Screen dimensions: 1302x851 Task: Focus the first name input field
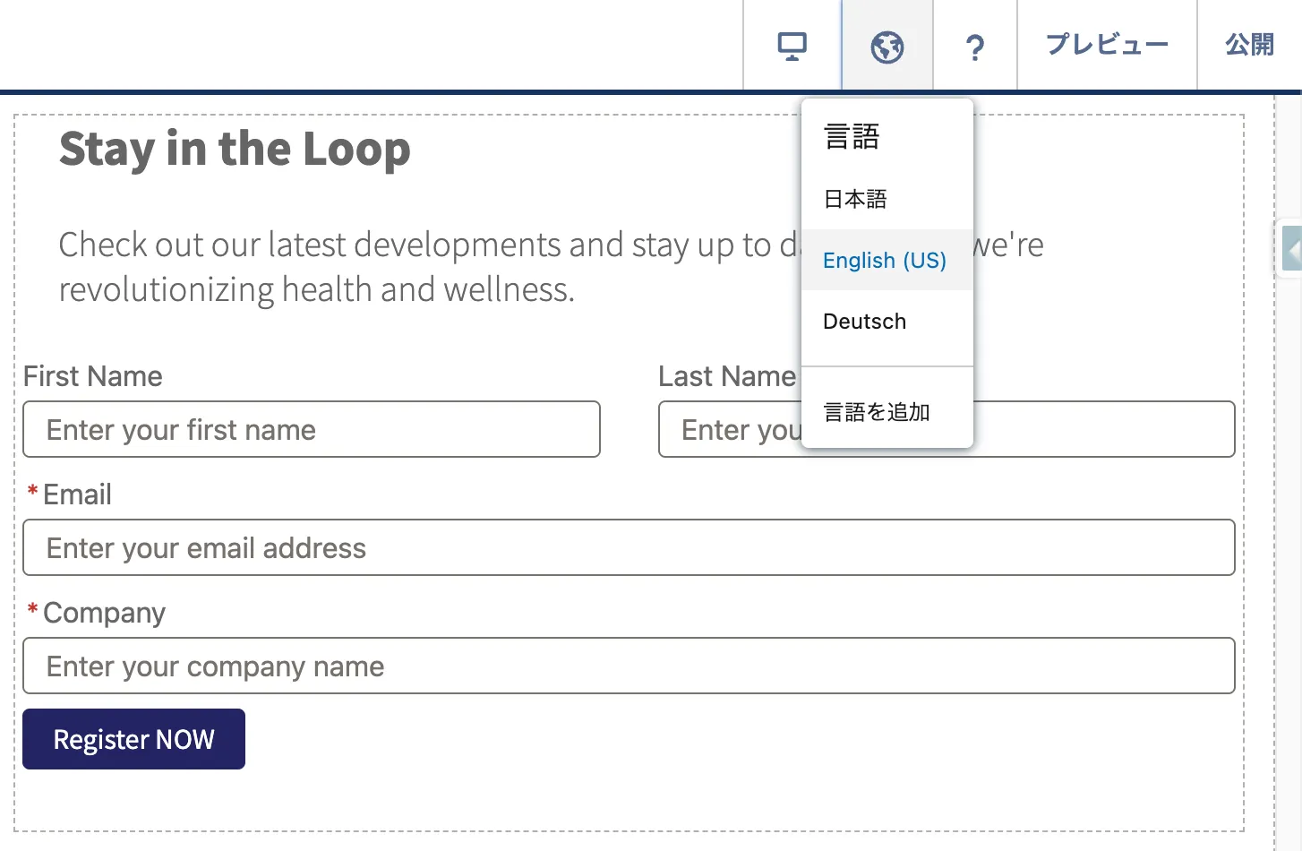[x=311, y=430]
